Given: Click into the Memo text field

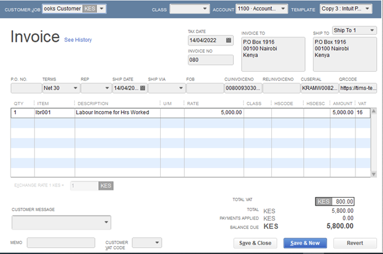Looking at the screenshot, I should (61, 243).
